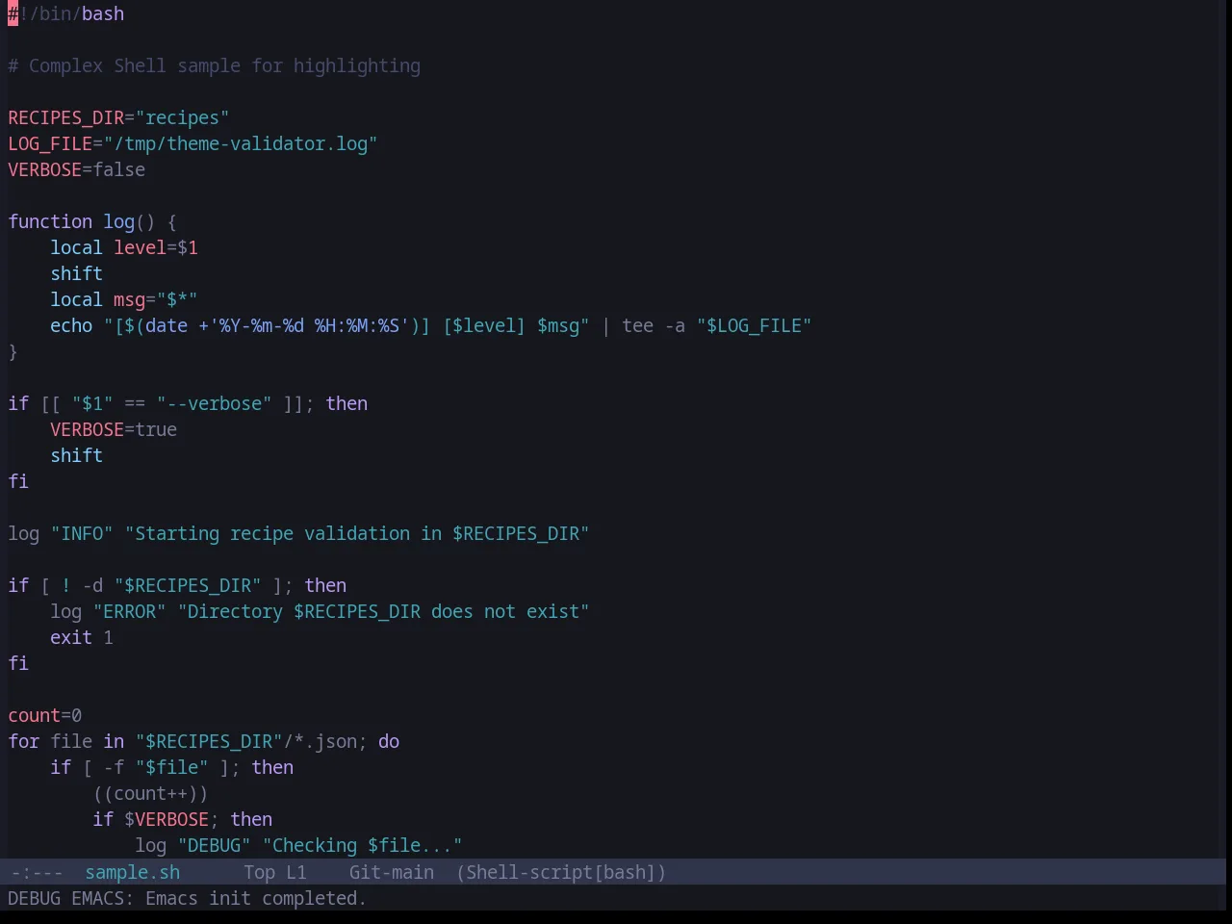This screenshot has width=1232, height=924.
Task: Click 'local msg="$*"' line
Action: (124, 299)
